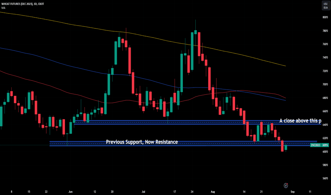Click the tall green candle near July 24

(x=192, y=51)
